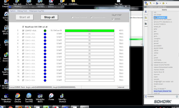Select the Sonork users sidebar tab icon
Image resolution: width=179 pixels, height=108 pixels.
click(x=146, y=12)
